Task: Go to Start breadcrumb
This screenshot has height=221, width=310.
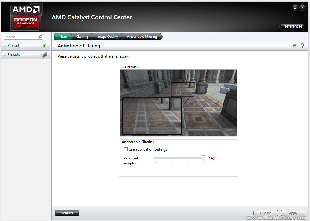Action: 64,37
